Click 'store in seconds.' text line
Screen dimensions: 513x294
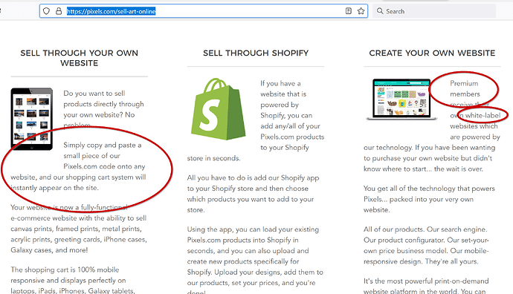point(213,158)
